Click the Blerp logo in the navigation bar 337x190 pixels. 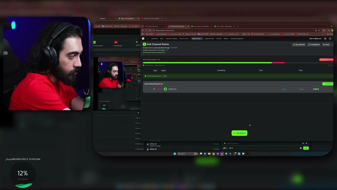click(x=143, y=39)
